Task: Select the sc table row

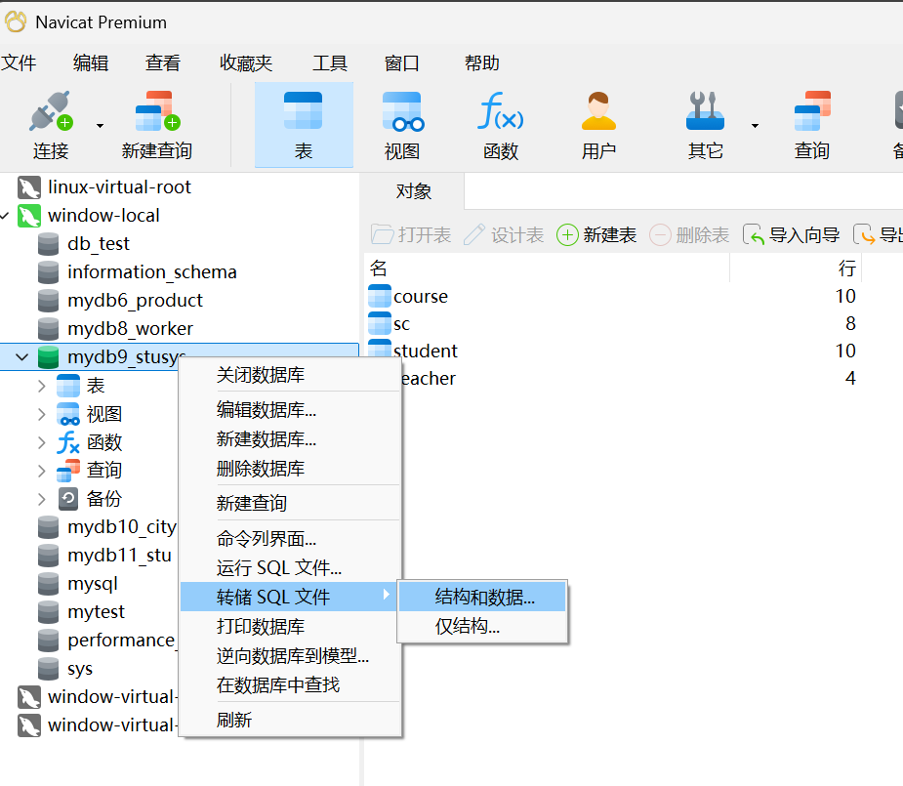Action: (612, 323)
